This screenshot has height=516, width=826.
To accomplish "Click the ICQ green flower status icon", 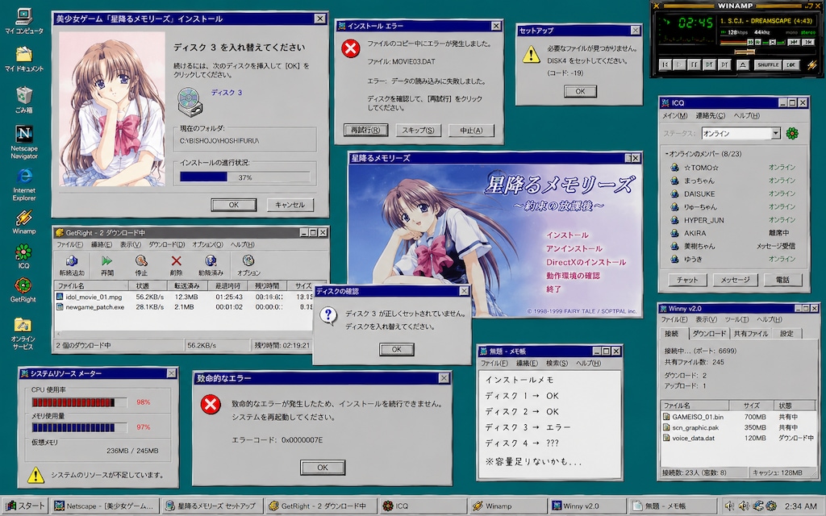I will (792, 133).
